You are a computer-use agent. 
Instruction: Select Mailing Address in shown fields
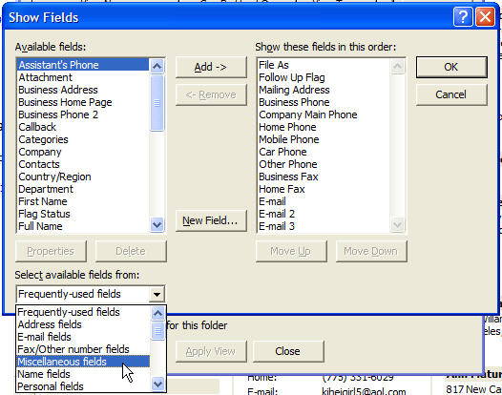click(324, 90)
